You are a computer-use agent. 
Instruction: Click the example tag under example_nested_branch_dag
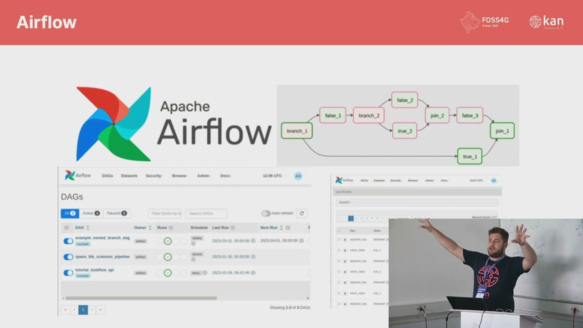[83, 244]
